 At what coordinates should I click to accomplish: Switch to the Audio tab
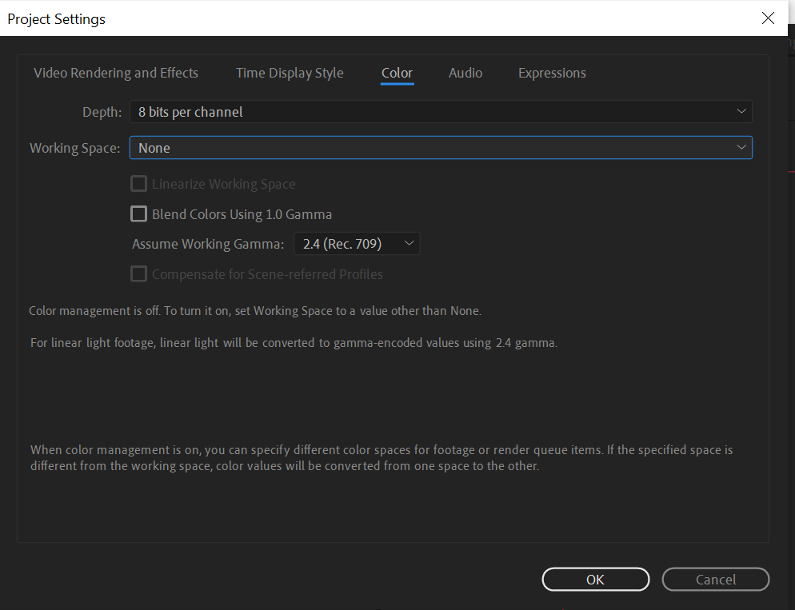(465, 73)
